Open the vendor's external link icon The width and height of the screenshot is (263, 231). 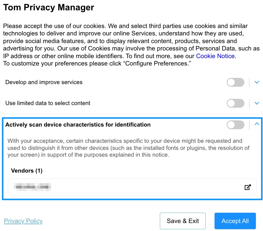(248, 187)
